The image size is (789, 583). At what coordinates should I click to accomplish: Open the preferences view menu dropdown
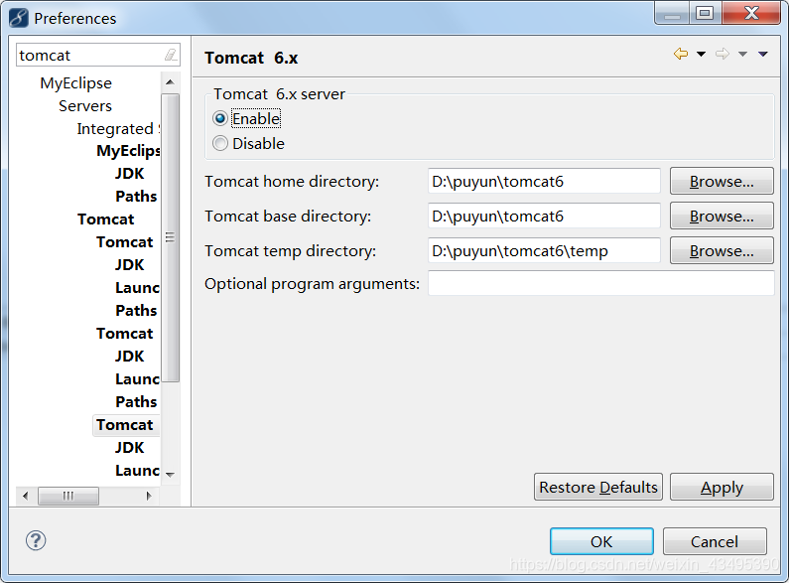[x=763, y=54]
